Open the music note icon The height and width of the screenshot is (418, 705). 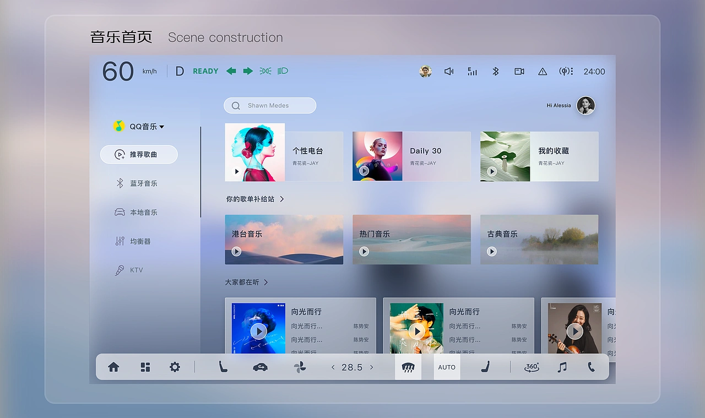562,367
